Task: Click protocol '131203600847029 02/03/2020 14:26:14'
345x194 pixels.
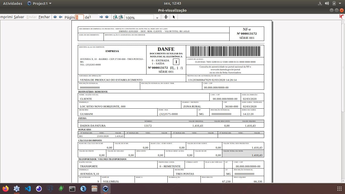Action: [212, 80]
